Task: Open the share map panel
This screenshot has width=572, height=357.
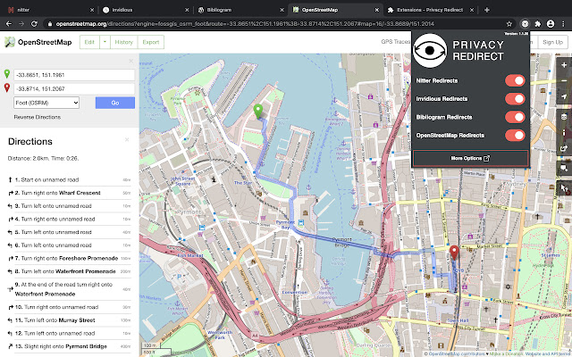Action: point(563,149)
